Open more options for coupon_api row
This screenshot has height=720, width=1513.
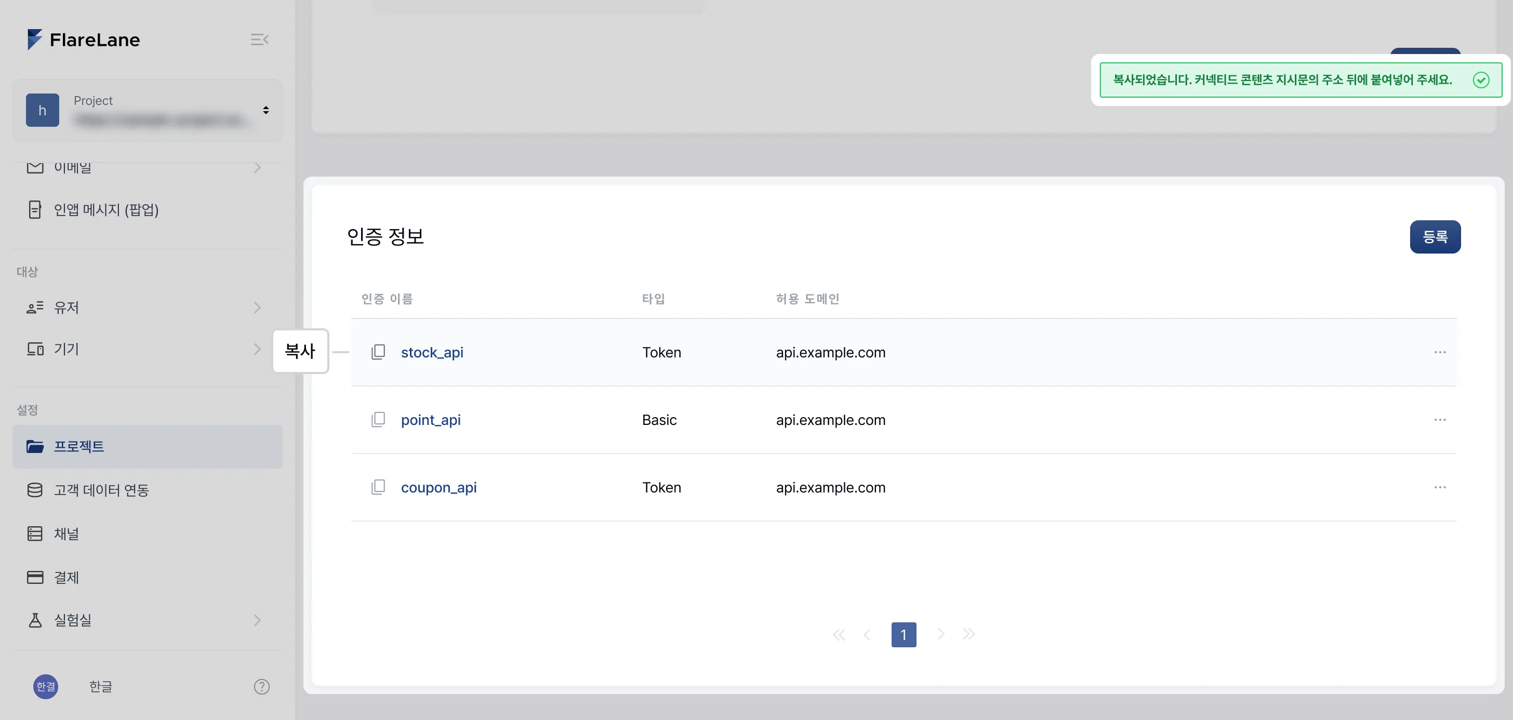(x=1440, y=487)
